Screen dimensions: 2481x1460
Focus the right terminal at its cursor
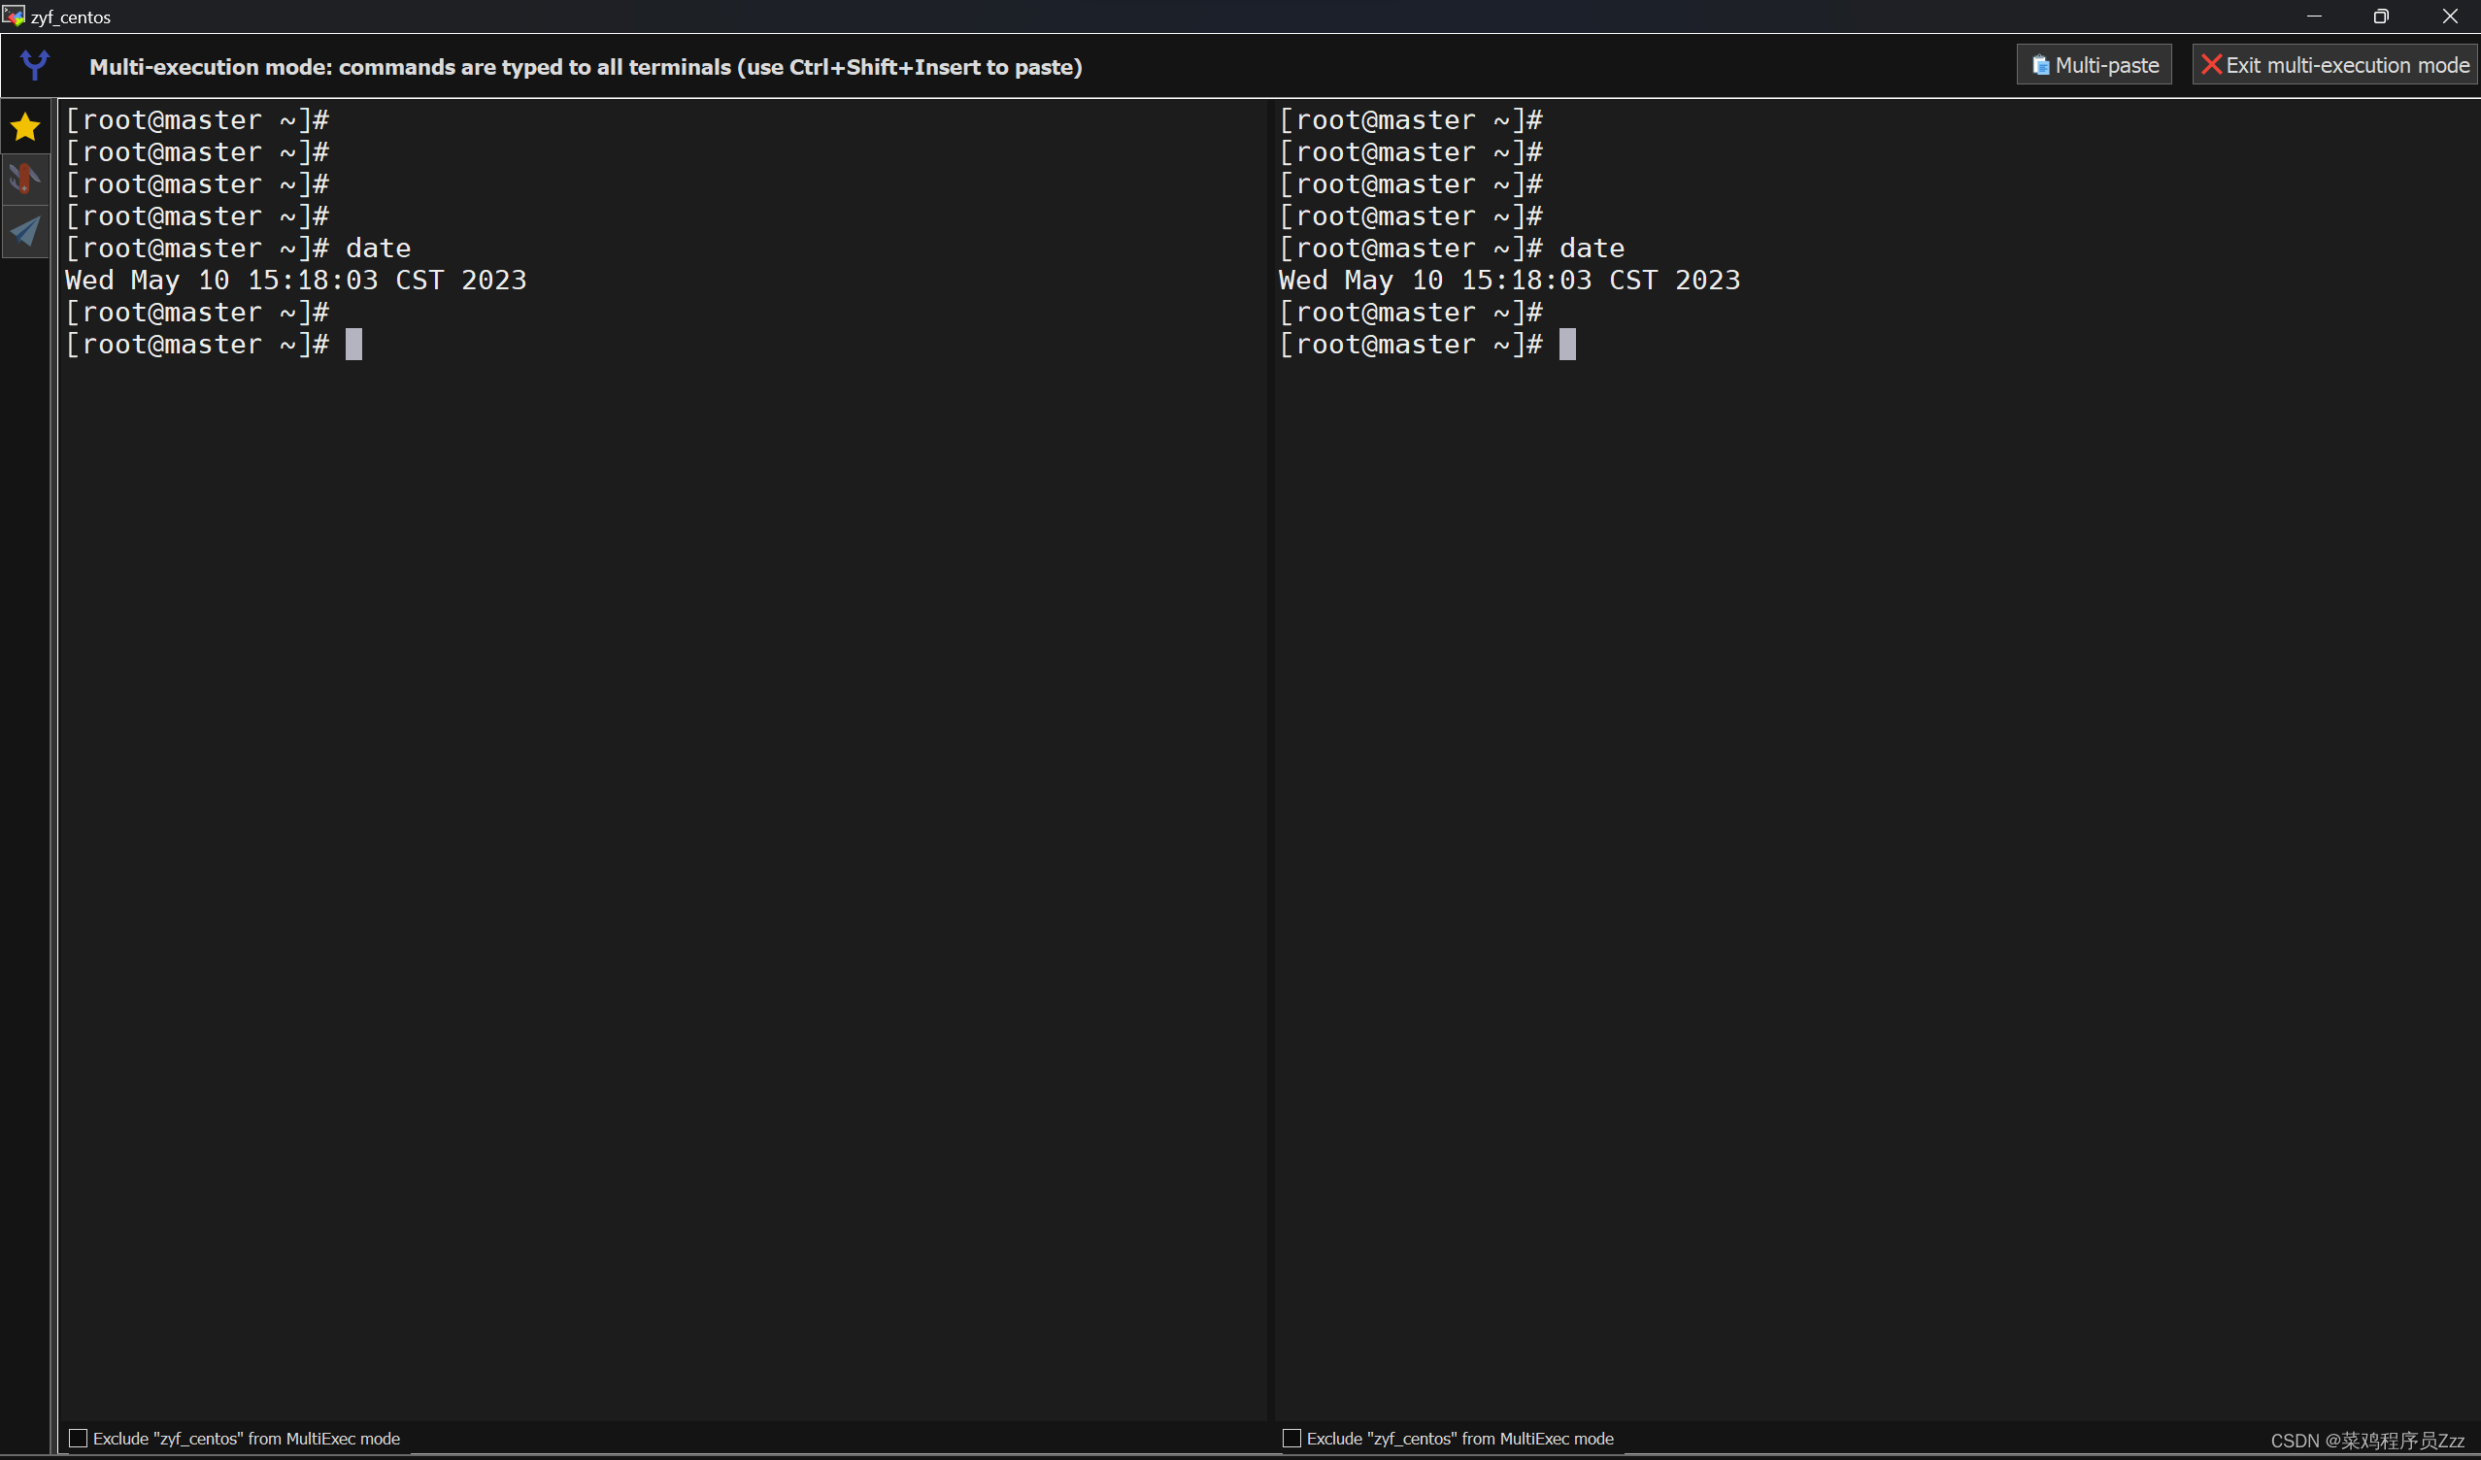tap(1567, 345)
